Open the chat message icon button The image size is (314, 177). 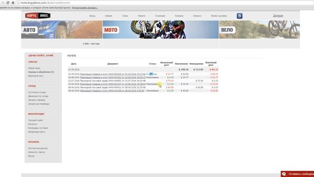(284, 174)
